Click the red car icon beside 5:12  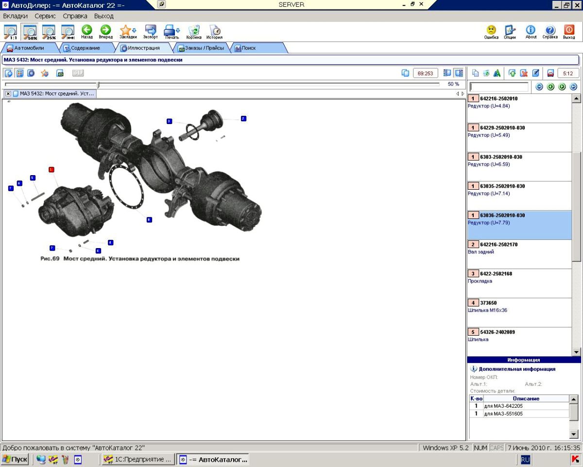550,73
